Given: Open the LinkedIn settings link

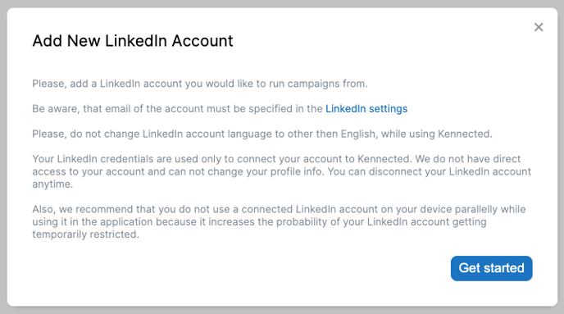Looking at the screenshot, I should (366, 108).
